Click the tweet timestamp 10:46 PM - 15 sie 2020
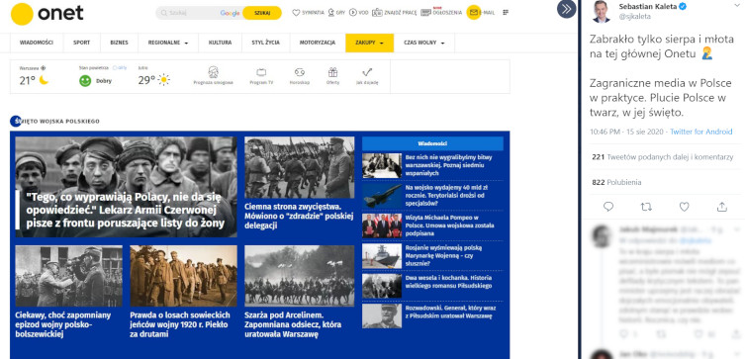The width and height of the screenshot is (745, 359). pos(627,132)
